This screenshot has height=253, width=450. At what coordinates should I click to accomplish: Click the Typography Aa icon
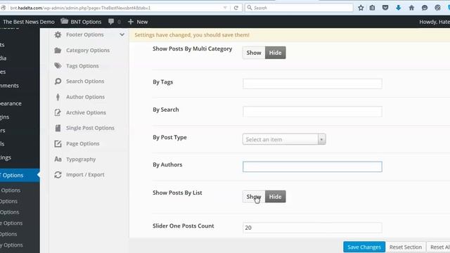(x=58, y=159)
